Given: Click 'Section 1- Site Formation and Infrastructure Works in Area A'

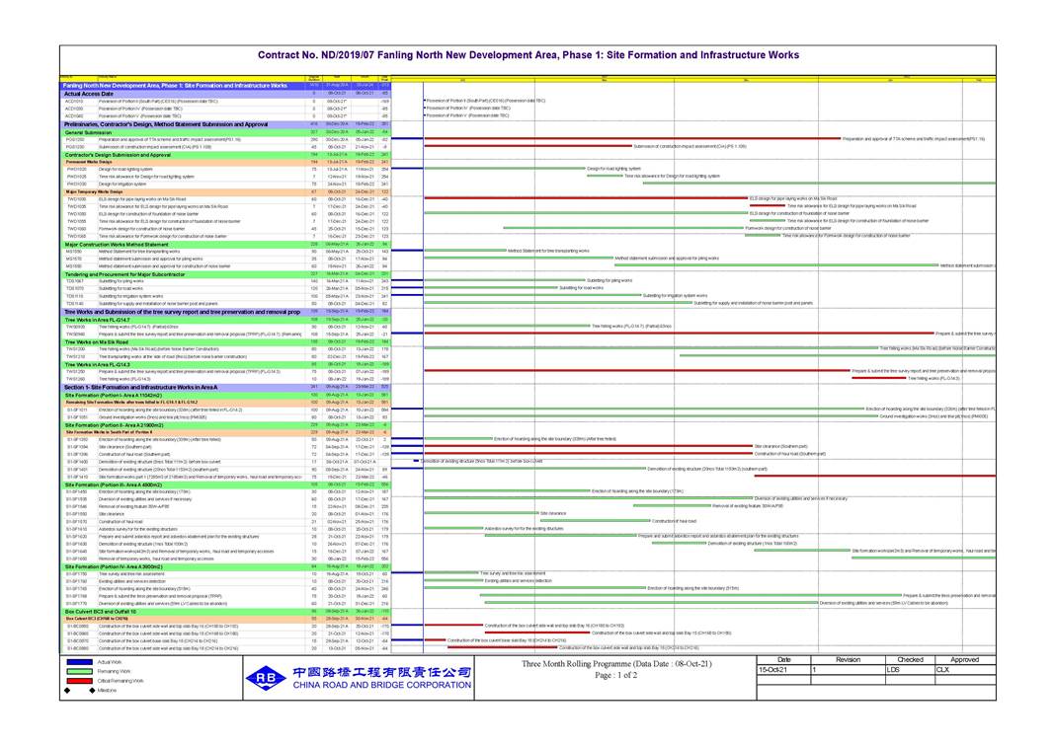Looking at the screenshot, I should (225, 387).
